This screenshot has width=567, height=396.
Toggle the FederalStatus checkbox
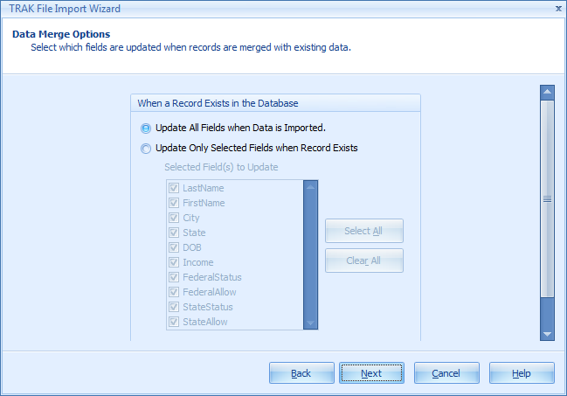pyautogui.click(x=175, y=277)
